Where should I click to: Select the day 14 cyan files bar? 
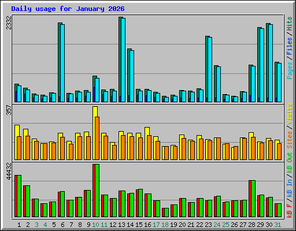pos(132,76)
